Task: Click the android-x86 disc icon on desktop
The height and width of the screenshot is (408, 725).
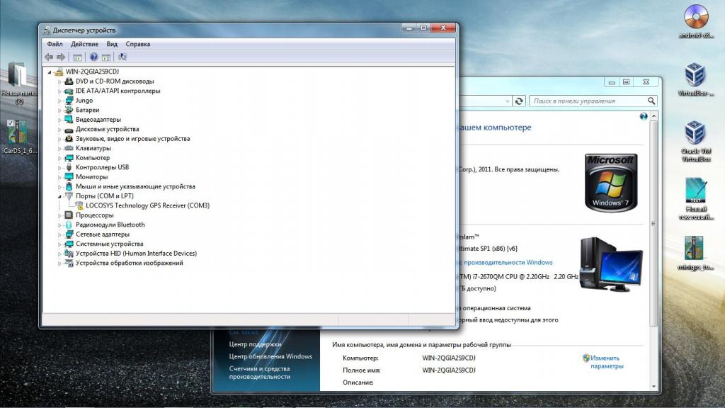Action: (x=696, y=20)
